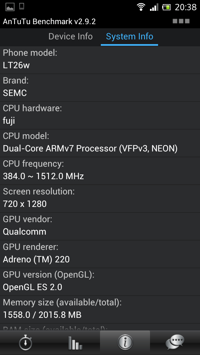
Task: Select the System Info tab
Action: [x=129, y=36]
